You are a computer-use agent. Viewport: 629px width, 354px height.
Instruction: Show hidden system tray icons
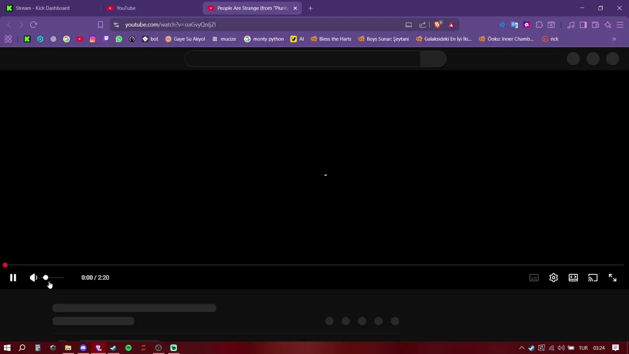coord(521,348)
